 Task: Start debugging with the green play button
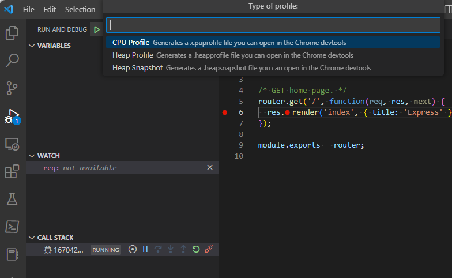point(97,29)
